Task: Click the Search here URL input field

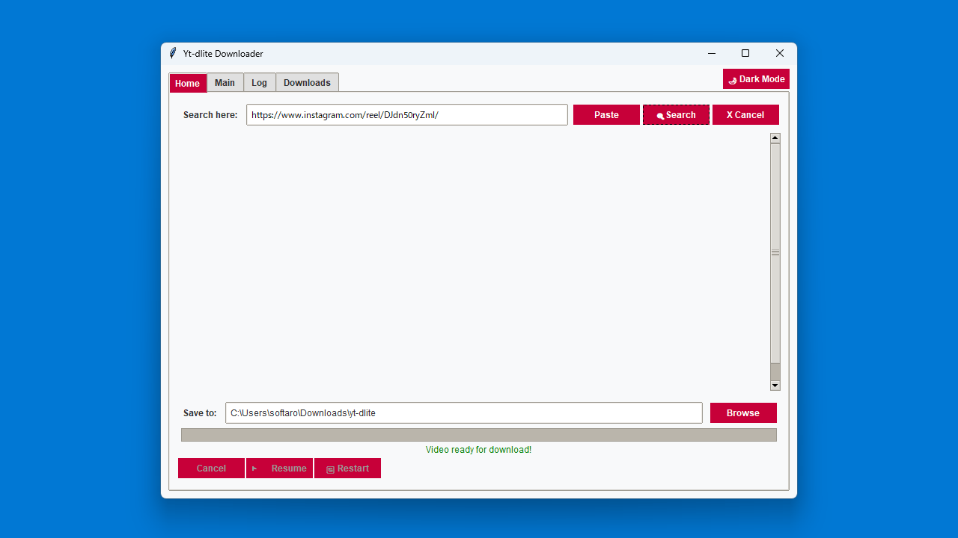Action: point(407,115)
